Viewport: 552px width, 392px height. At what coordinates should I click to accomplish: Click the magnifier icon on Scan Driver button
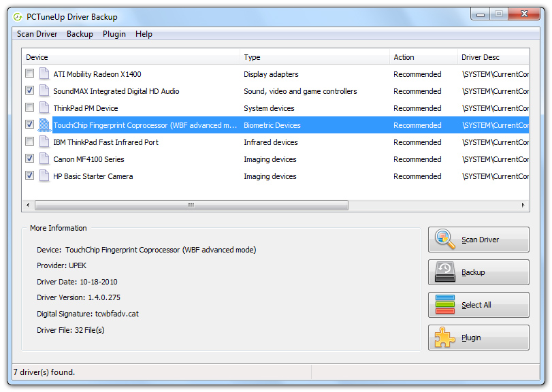(x=445, y=240)
